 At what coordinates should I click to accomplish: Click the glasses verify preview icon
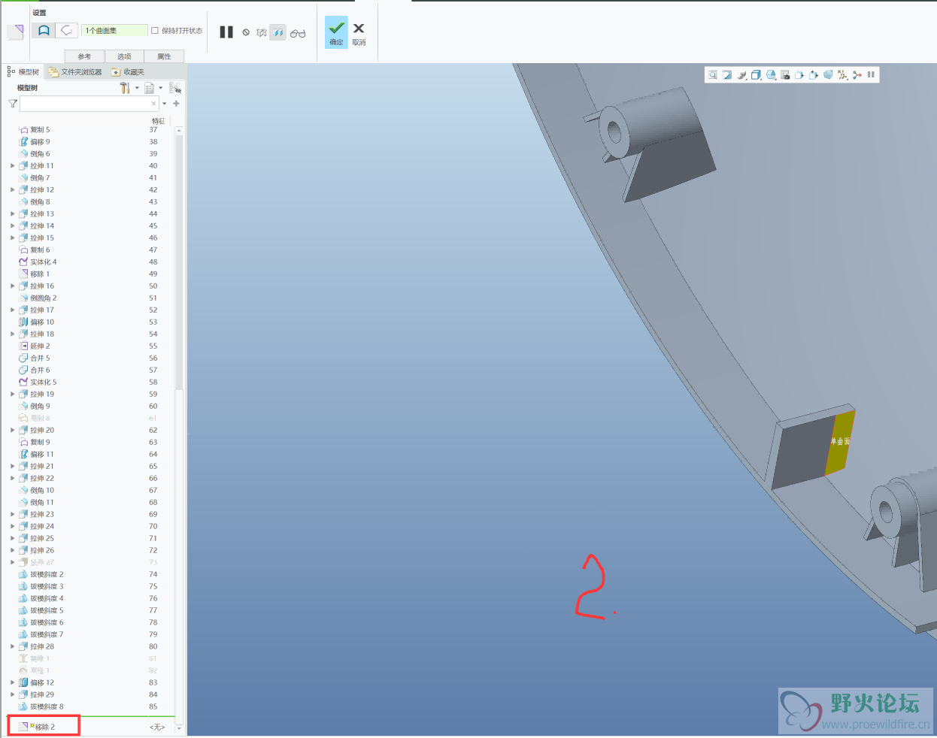(298, 33)
